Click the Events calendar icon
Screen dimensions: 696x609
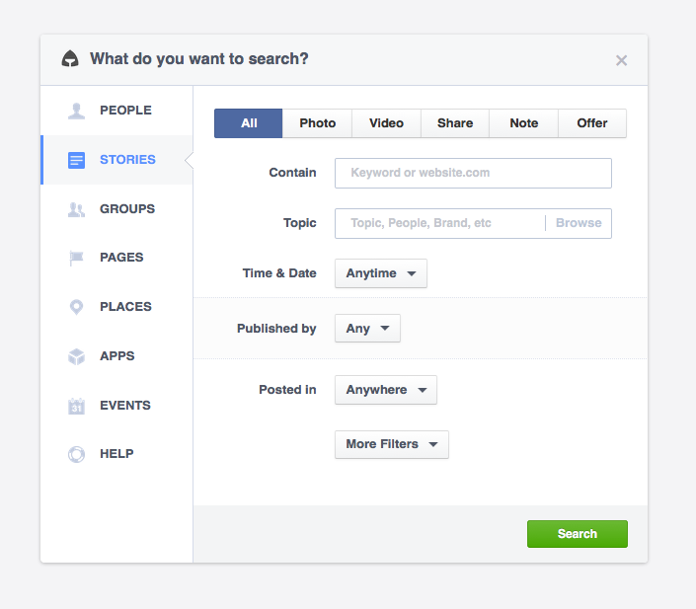point(76,406)
